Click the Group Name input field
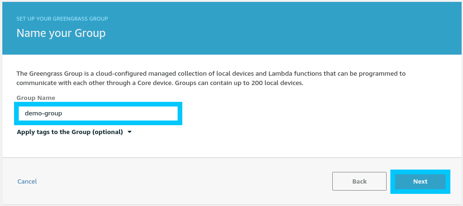 pyautogui.click(x=98, y=114)
